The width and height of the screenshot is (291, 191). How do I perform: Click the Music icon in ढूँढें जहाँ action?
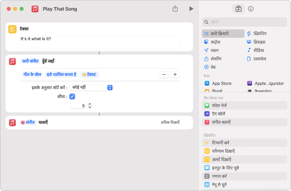click(x=13, y=61)
